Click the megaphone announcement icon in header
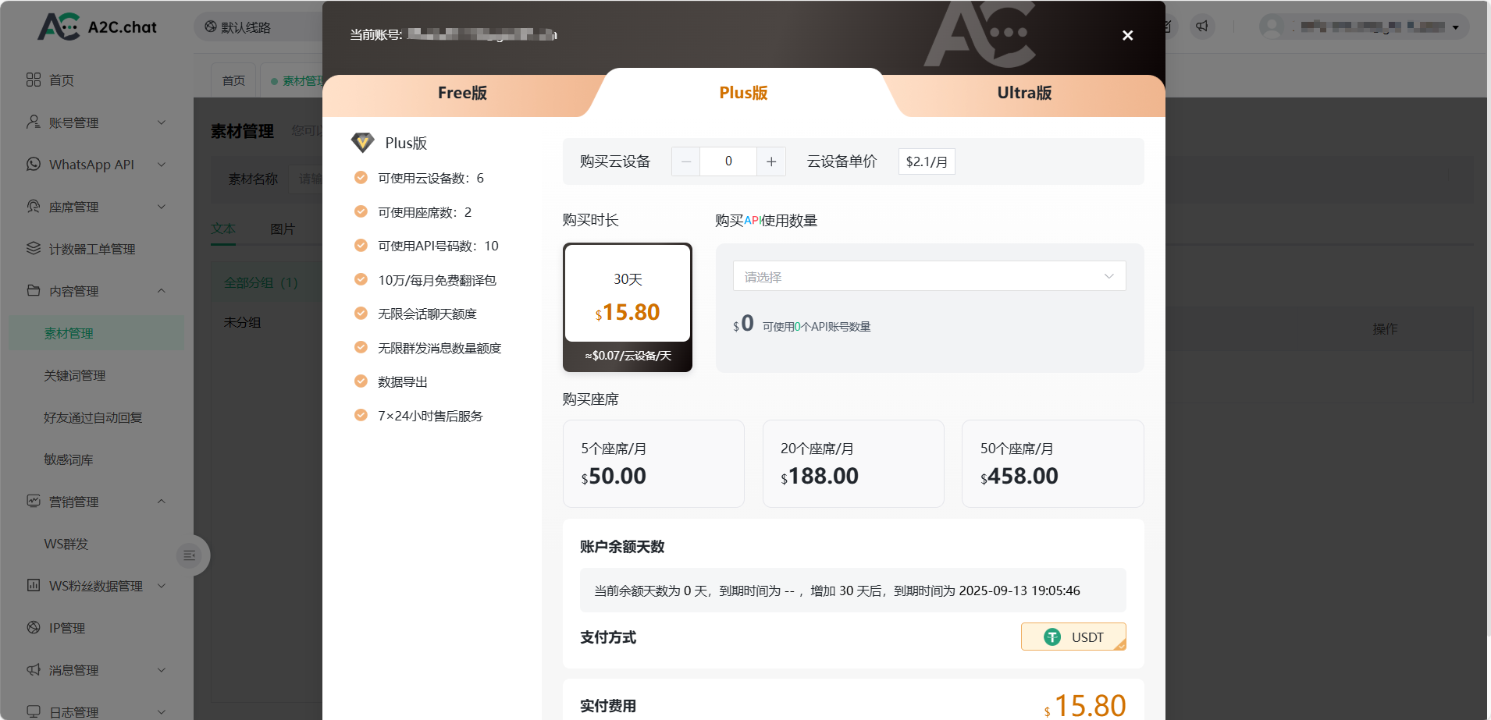This screenshot has height=720, width=1491. (x=1202, y=27)
